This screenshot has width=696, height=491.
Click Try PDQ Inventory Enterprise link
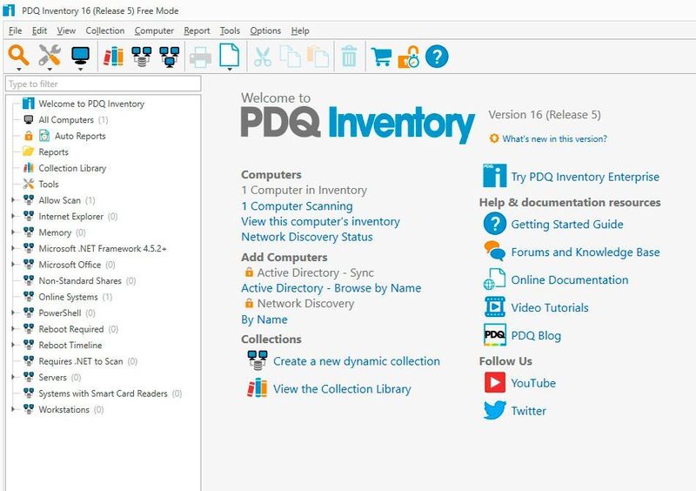[585, 177]
